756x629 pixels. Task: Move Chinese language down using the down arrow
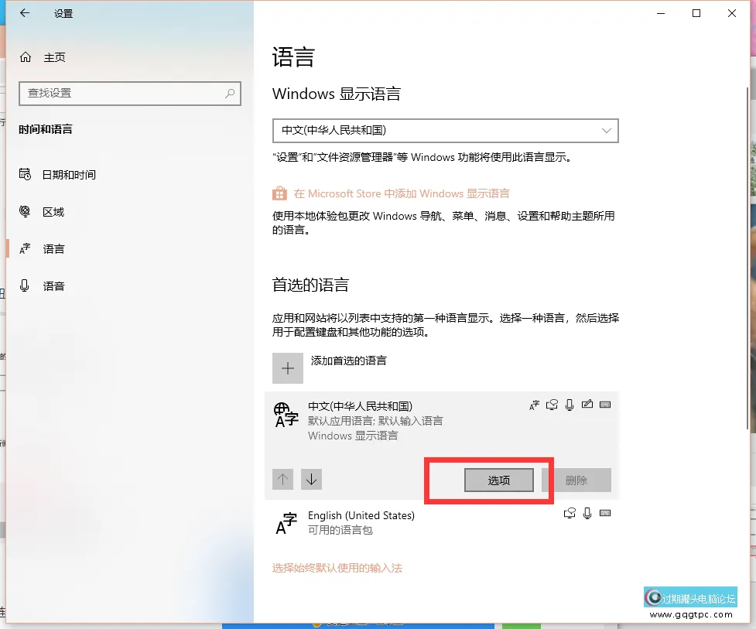pos(311,479)
